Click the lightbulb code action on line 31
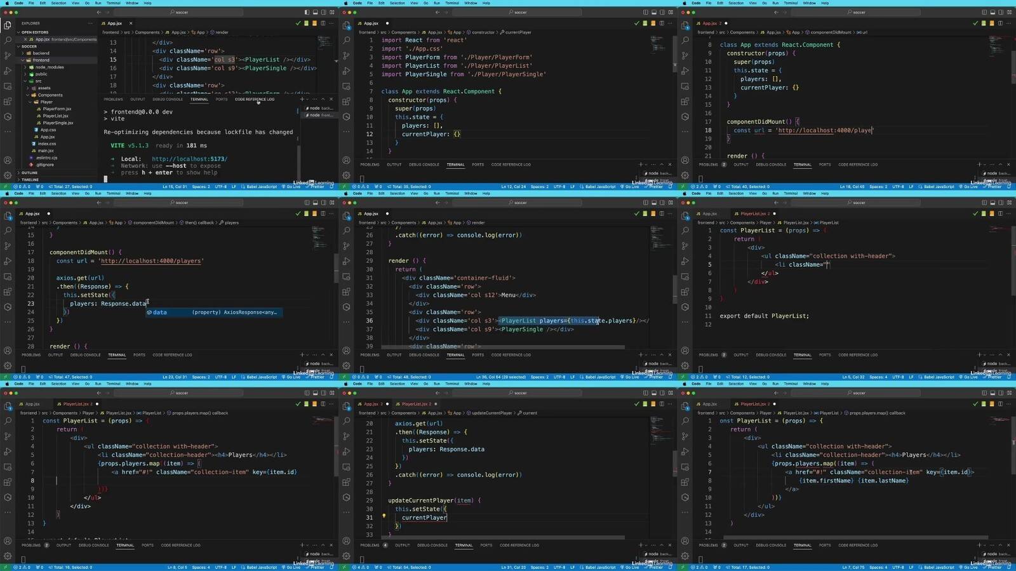The width and height of the screenshot is (1016, 571). [384, 516]
